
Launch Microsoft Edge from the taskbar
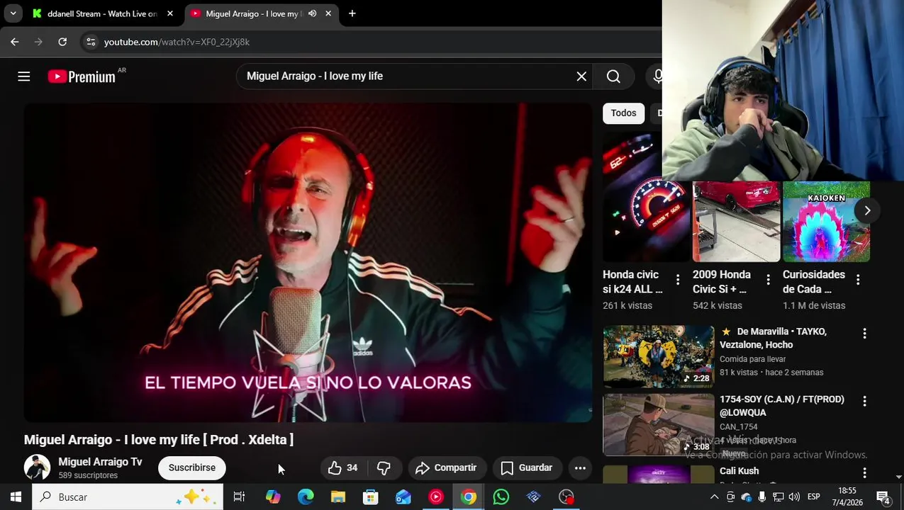coord(306,497)
